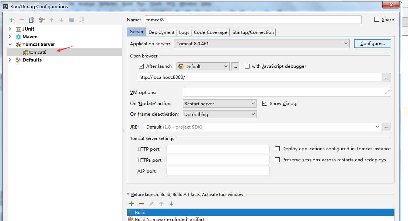Create a new folder for configurations
Image resolution: width=408 pixels, height=221 pixels.
(x=72, y=20)
